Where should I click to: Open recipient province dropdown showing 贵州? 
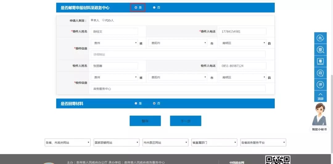(x=114, y=77)
